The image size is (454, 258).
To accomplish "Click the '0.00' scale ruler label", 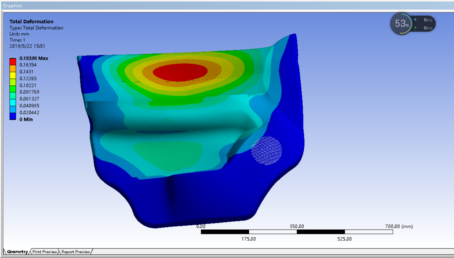I will click(201, 226).
